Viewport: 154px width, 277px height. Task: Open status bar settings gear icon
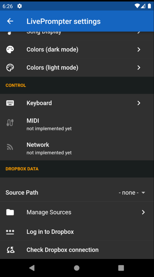19,6
